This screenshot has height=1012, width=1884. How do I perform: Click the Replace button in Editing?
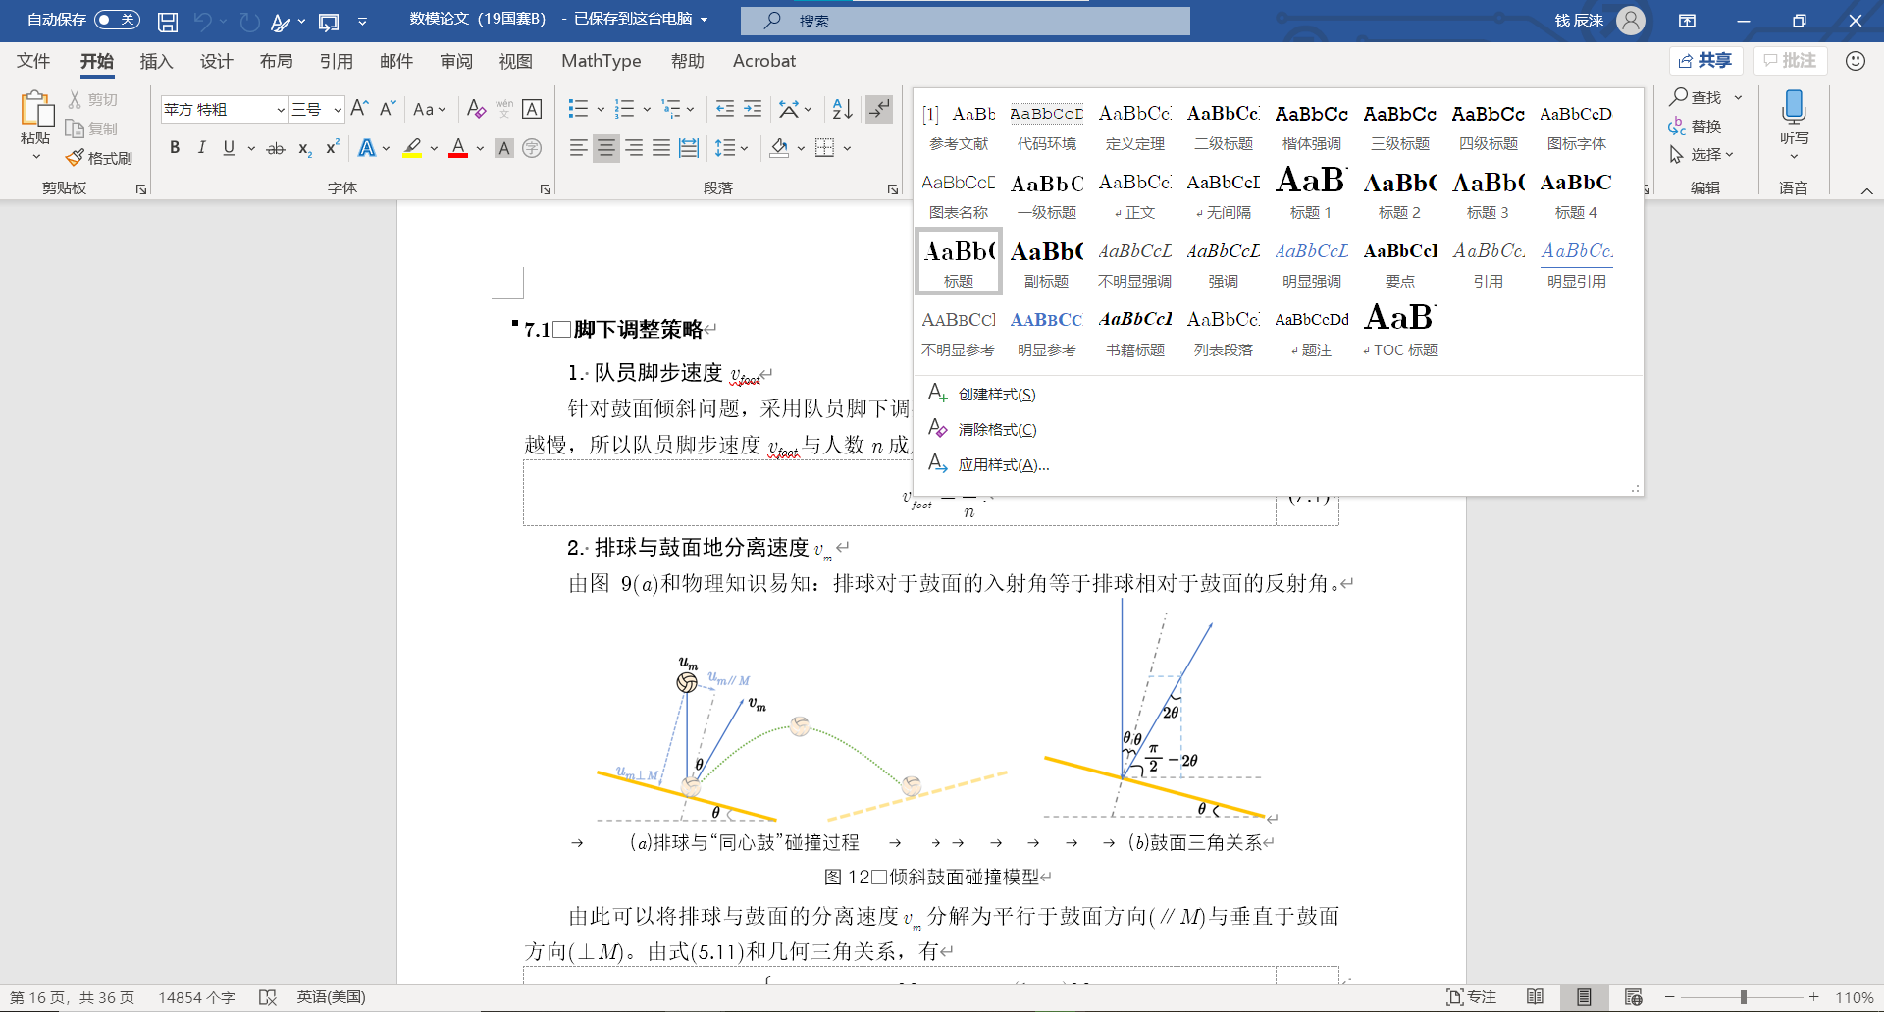click(1695, 127)
